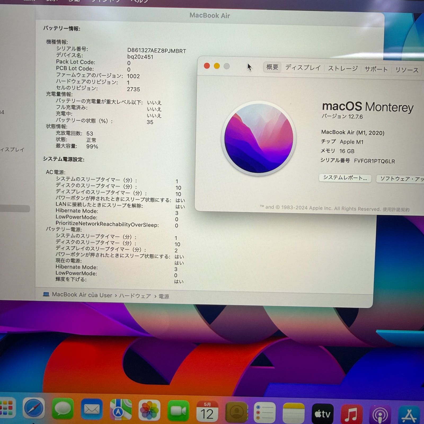Image resolution: width=424 pixels, height=424 pixels.
Task: Select the PCB Lot Code label
Action: [x=75, y=68]
